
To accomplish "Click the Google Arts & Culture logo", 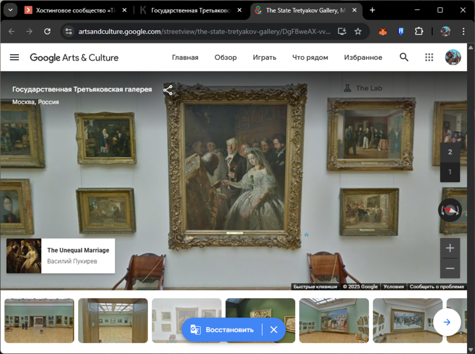I will [74, 58].
